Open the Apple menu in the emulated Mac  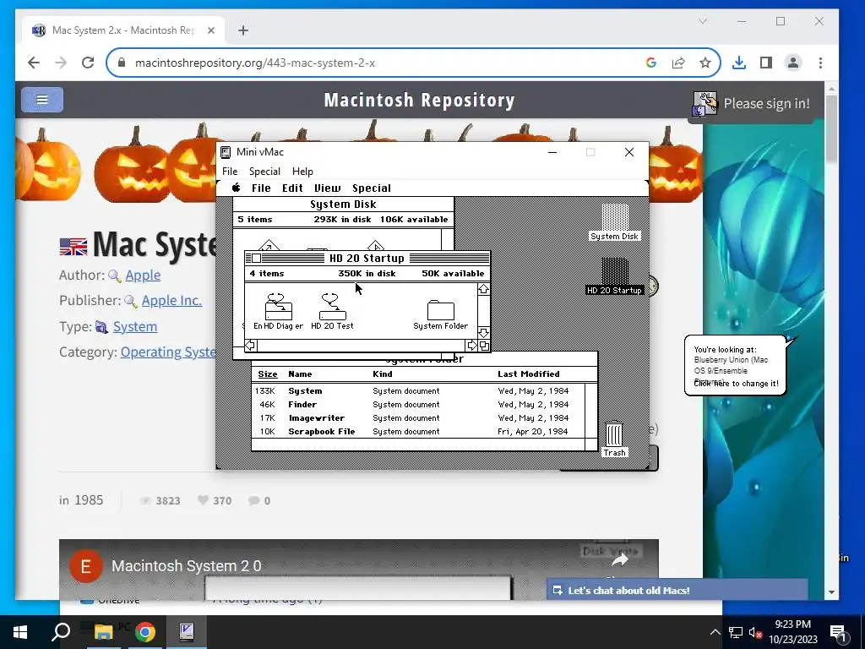pyautogui.click(x=237, y=188)
